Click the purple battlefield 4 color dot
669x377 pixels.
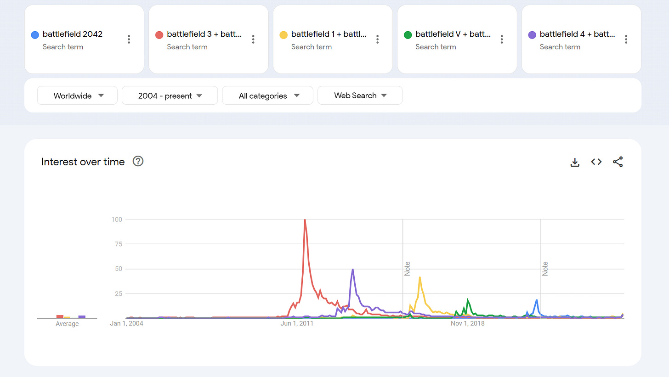(532, 34)
